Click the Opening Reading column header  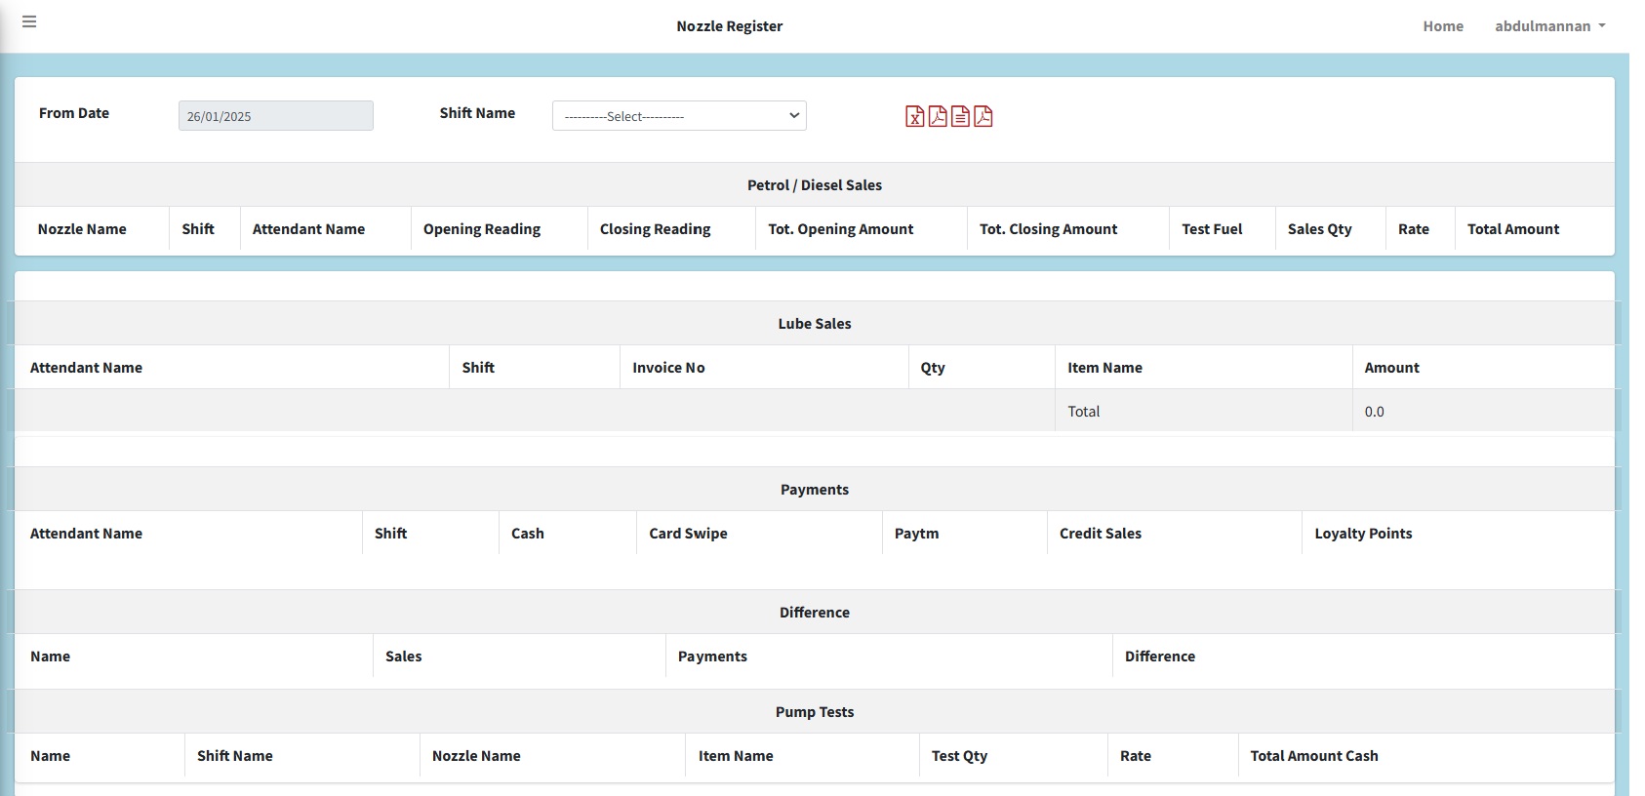click(x=481, y=229)
